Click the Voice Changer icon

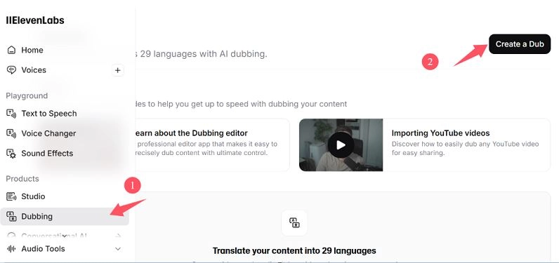[11, 134]
